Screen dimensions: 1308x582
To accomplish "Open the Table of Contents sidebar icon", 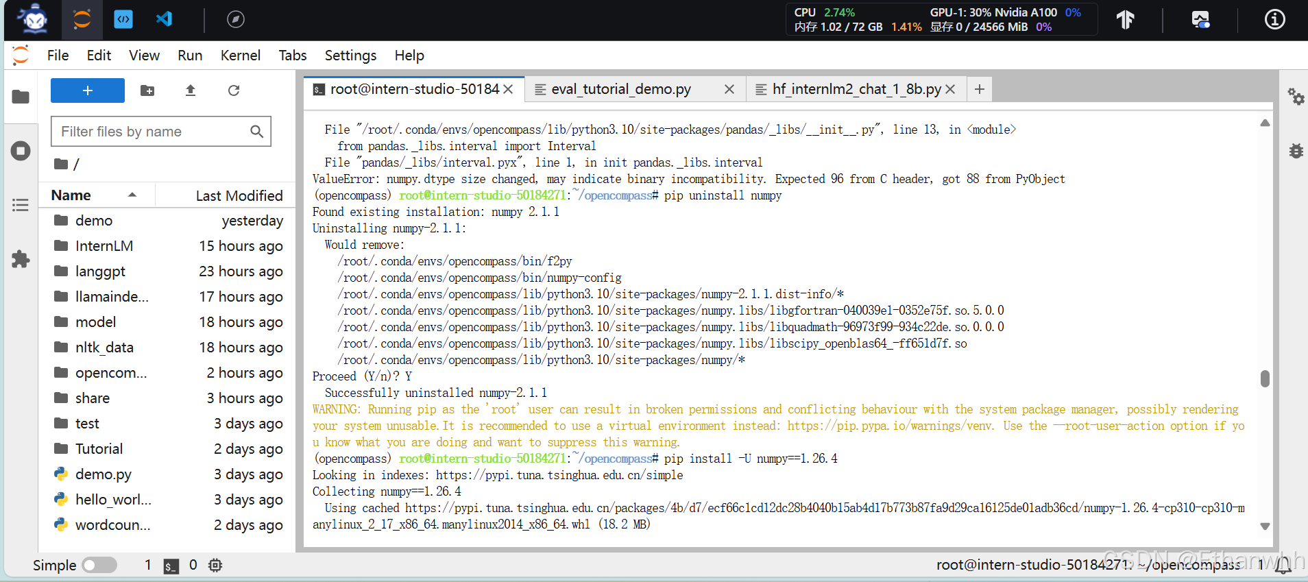I will (21, 205).
